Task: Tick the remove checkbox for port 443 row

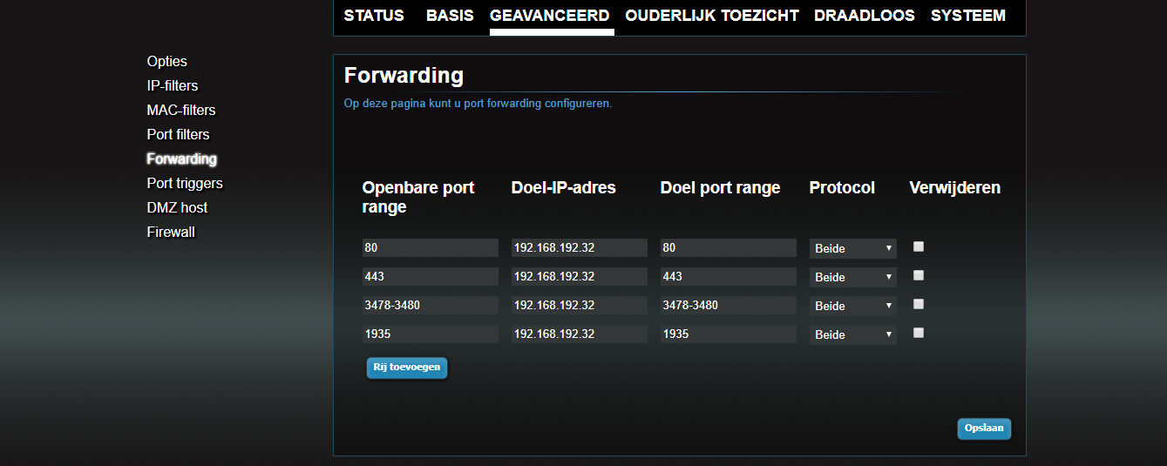Action: 918,275
